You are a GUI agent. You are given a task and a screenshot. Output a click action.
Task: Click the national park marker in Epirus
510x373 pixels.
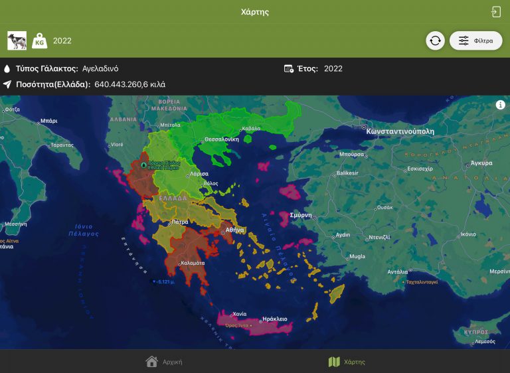[x=143, y=165]
